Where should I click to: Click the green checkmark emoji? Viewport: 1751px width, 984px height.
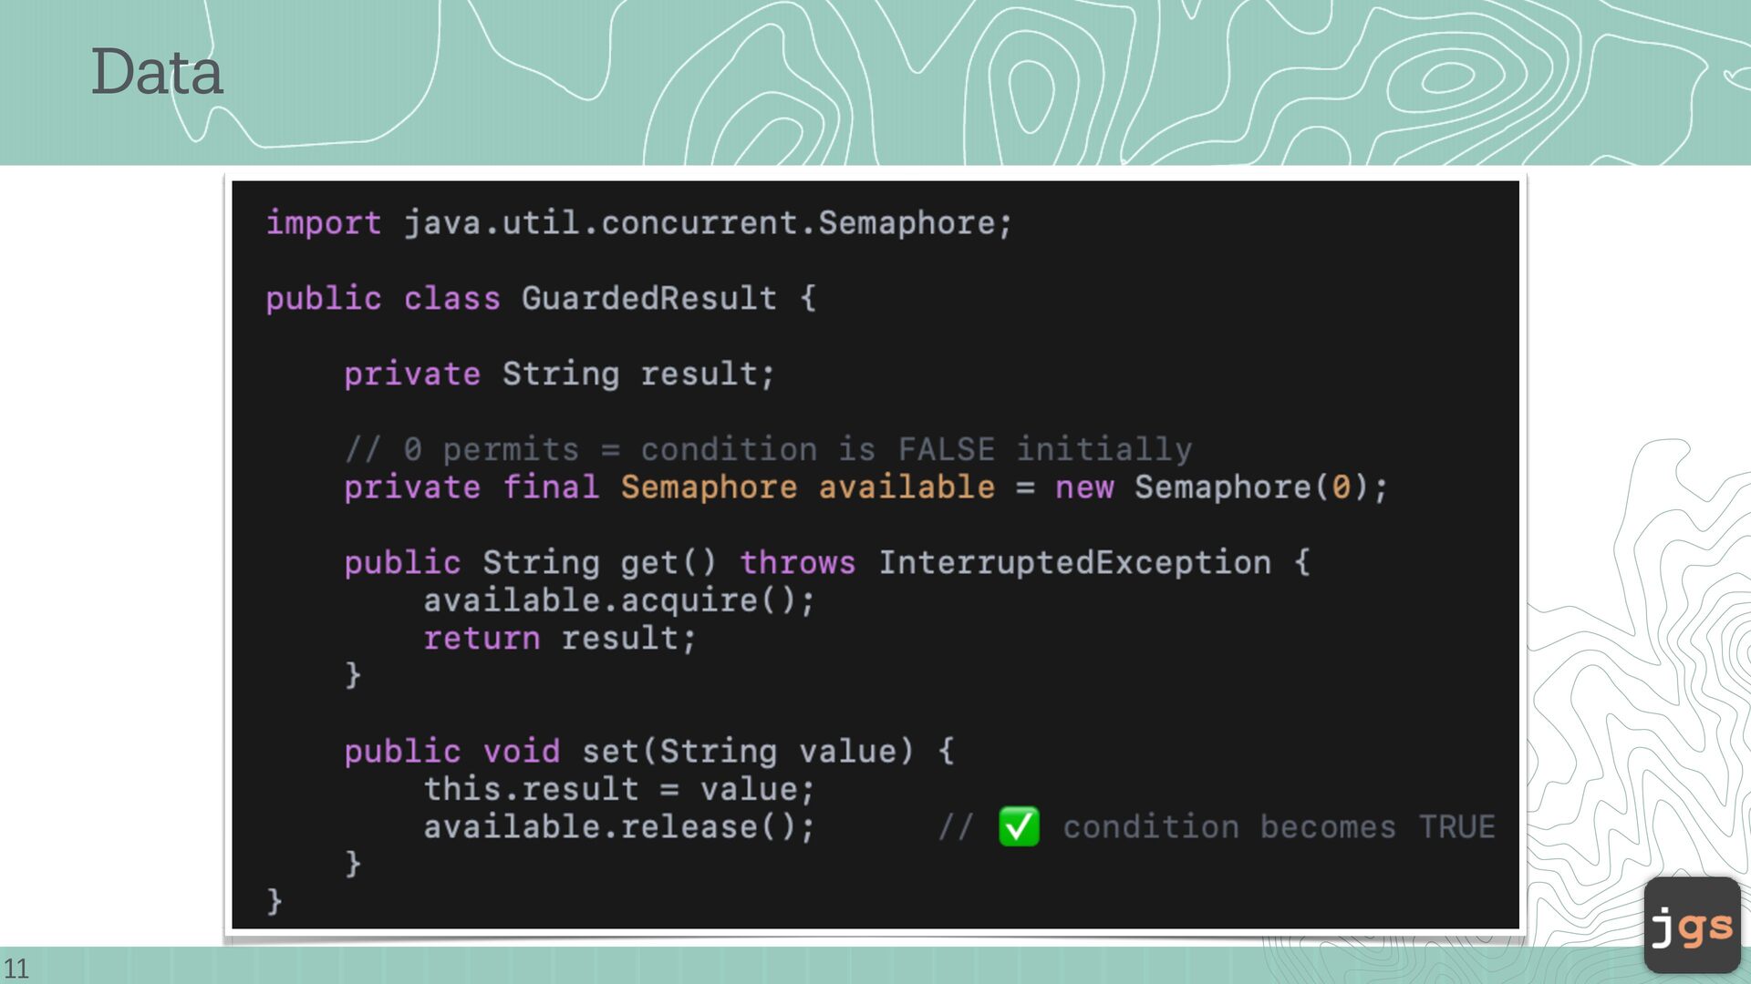click(x=1019, y=826)
